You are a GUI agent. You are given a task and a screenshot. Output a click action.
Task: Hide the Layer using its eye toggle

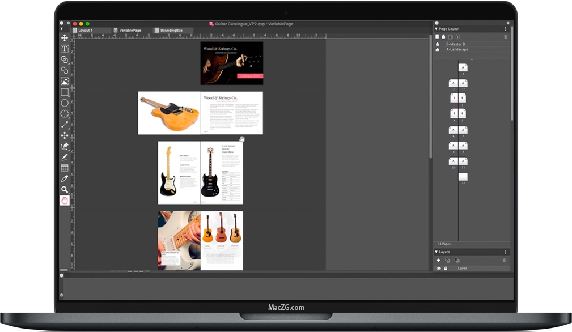[439, 268]
